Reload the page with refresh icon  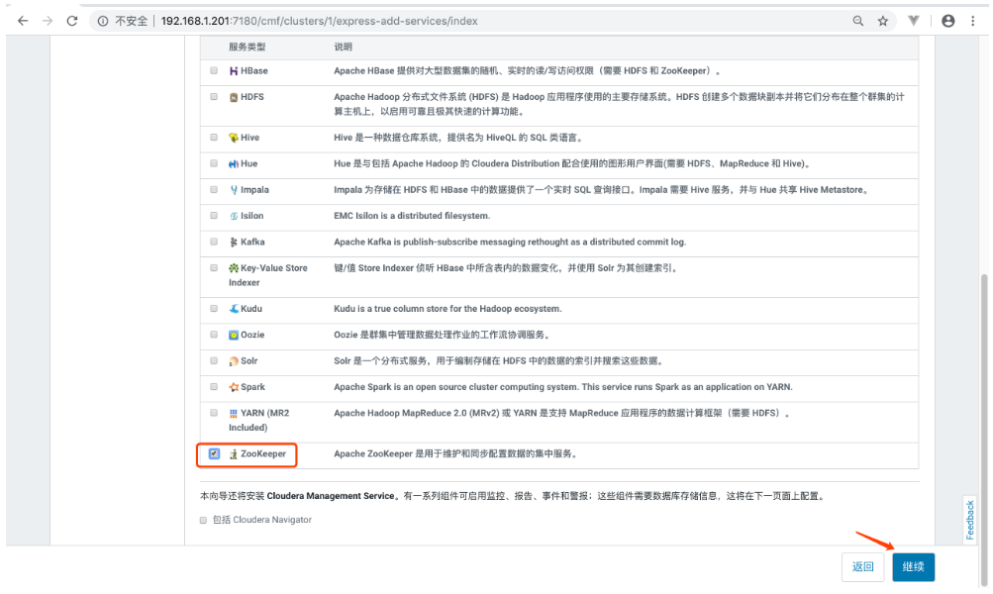(x=72, y=21)
